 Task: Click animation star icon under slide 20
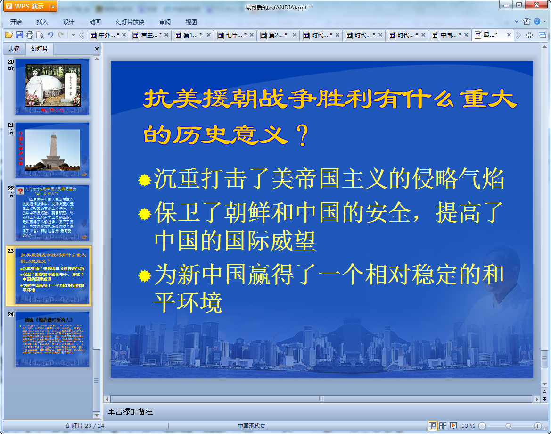coord(11,68)
